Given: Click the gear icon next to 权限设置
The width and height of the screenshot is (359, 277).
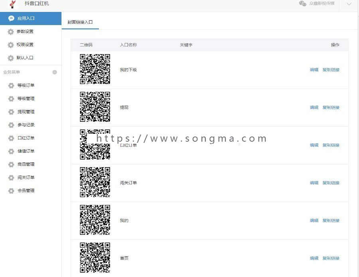Looking at the screenshot, I should (x=11, y=45).
